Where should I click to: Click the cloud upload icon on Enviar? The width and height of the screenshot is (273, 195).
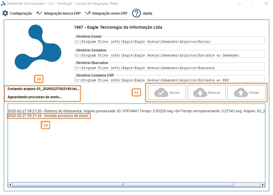pos(241,92)
